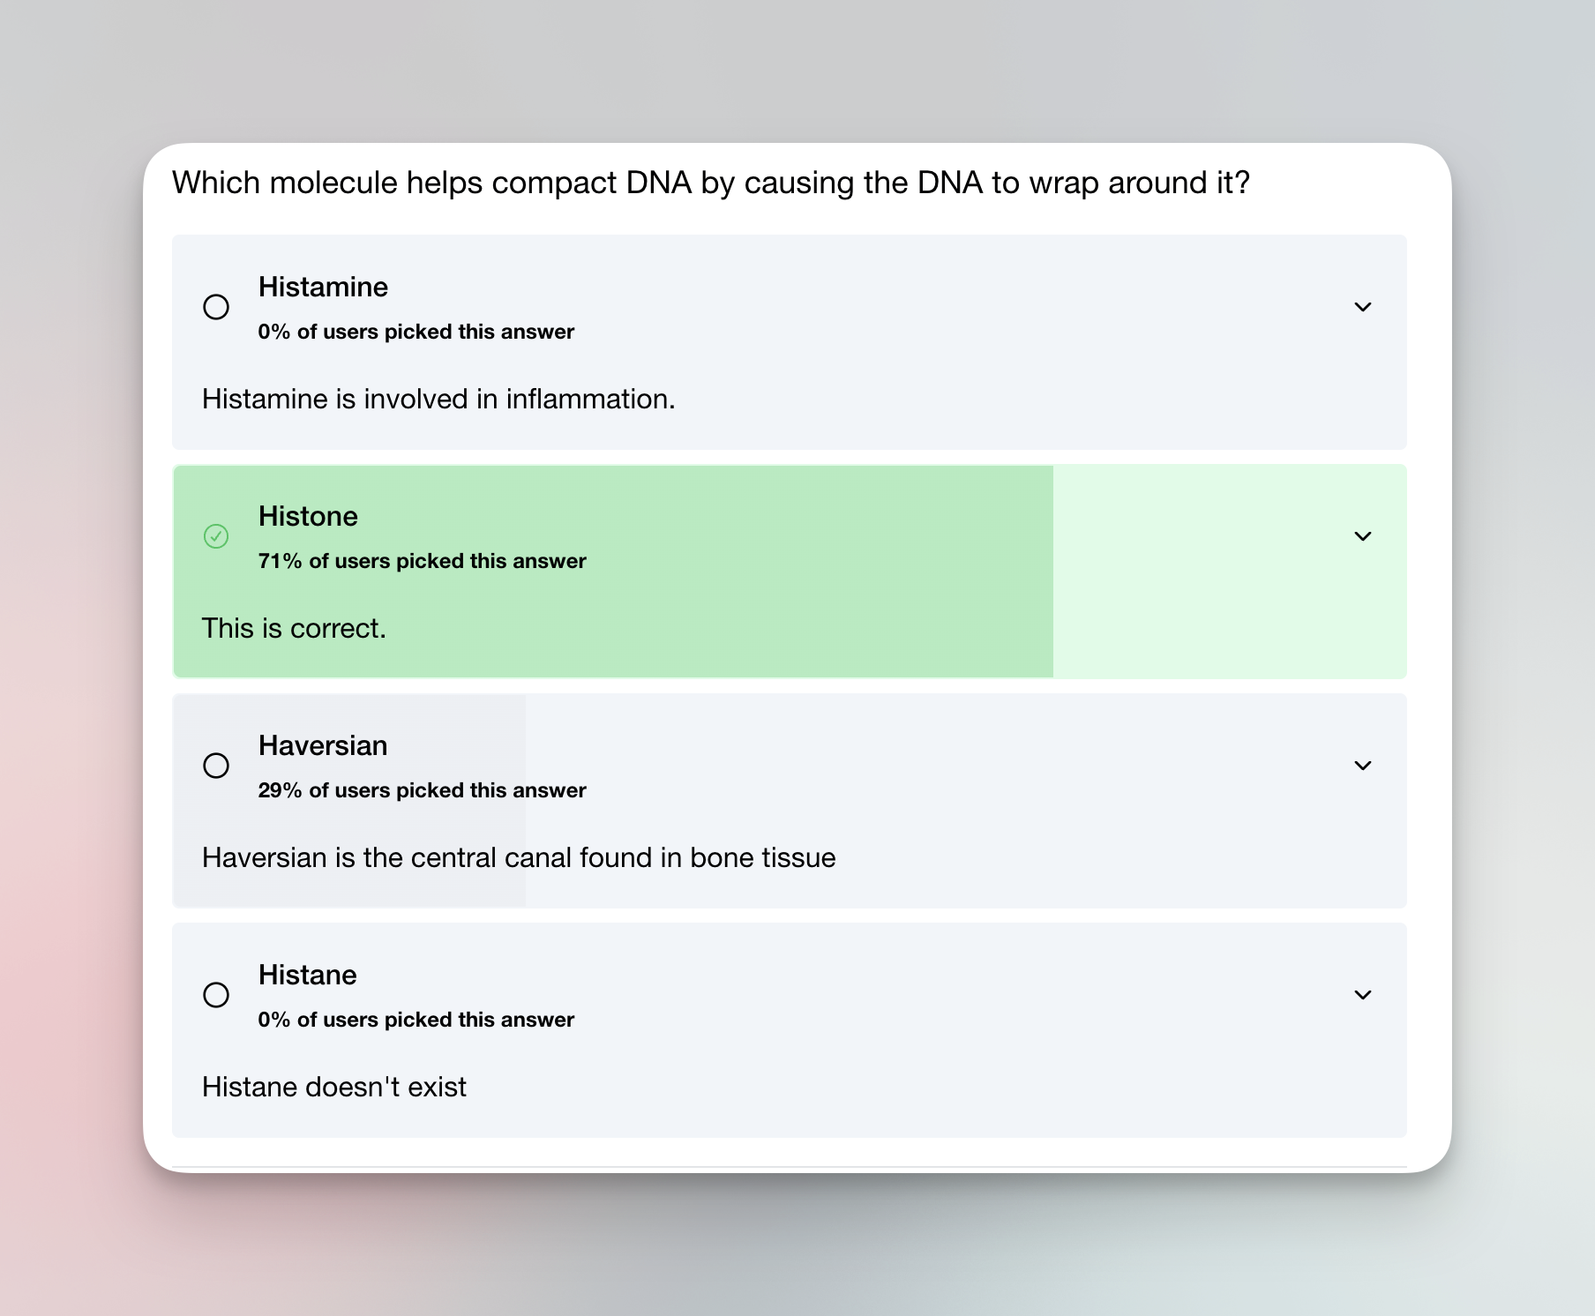Expand the Histane answer details
Screen dimensions: 1595x1316
tap(1363, 995)
